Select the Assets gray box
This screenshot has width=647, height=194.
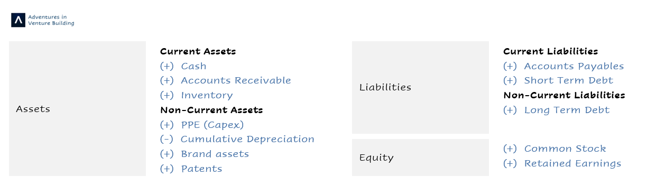pyautogui.click(x=77, y=109)
